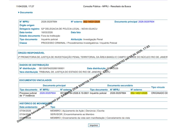Select Data tombo value 16/03/2026
Screen dimensions: 177x132
[x=47, y=32]
